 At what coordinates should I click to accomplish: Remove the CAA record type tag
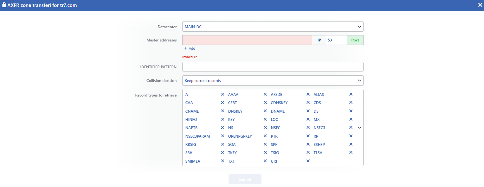coord(223,103)
